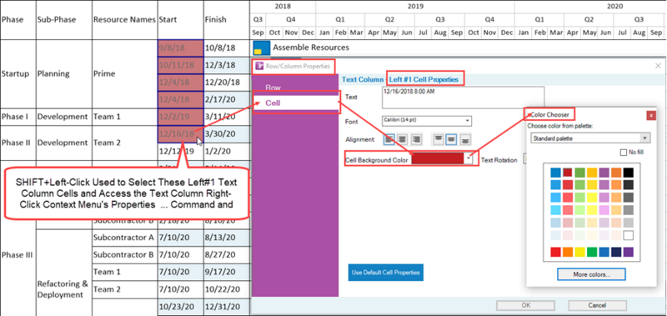The image size is (667, 316).
Task: Align cell text to the top
Action: [x=439, y=139]
